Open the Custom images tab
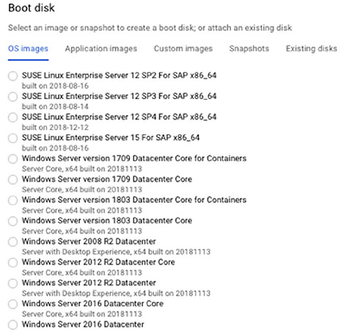Screen dimensions: 344x332 pyautogui.click(x=183, y=48)
